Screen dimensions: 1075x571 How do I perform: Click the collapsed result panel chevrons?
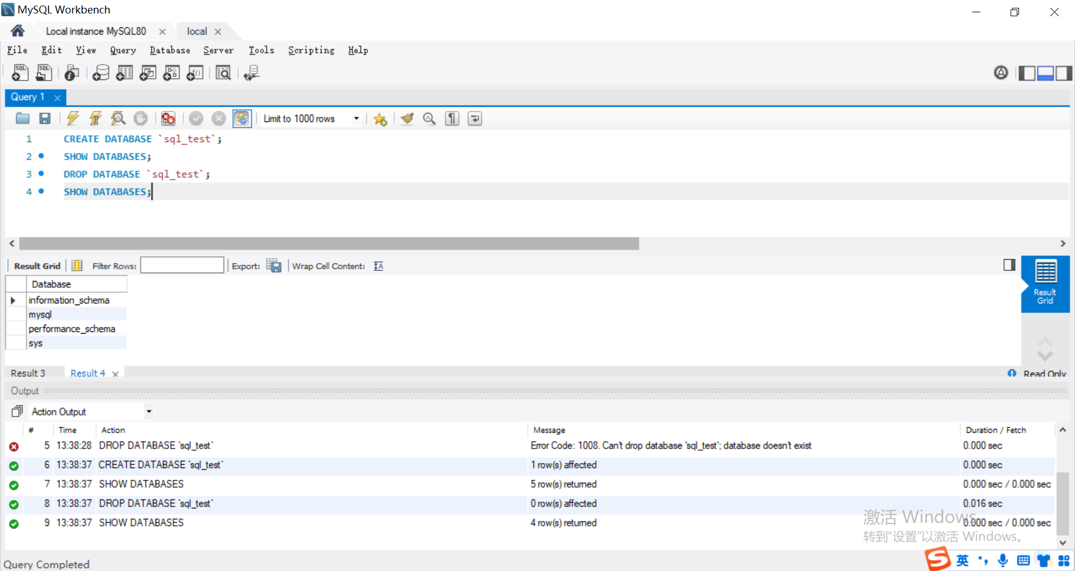[x=1045, y=349]
